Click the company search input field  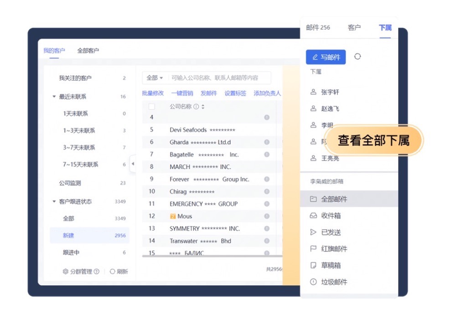[x=220, y=77]
